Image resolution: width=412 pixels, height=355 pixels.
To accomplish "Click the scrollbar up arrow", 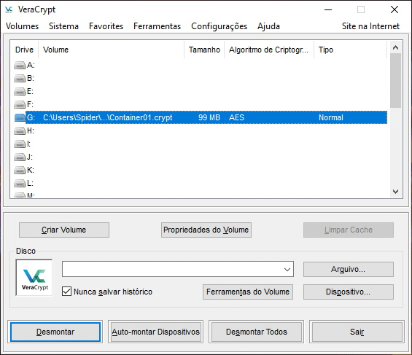I will coord(395,47).
